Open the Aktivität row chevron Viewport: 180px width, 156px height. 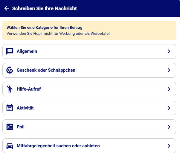pos(169,108)
